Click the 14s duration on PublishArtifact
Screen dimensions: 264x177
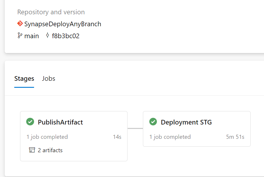[117, 137]
